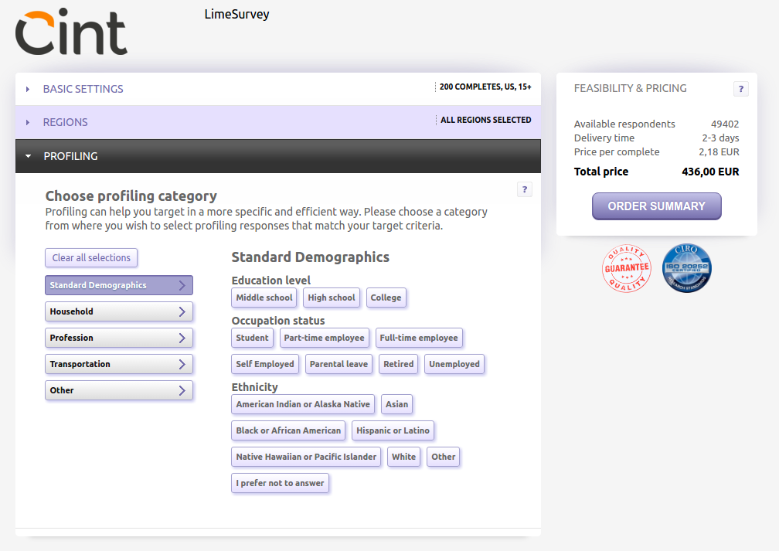Click Clear all selections button
This screenshot has height=551, width=779.
pos(91,258)
